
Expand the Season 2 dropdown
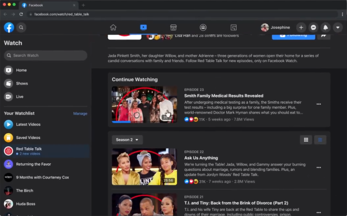[x=127, y=140]
